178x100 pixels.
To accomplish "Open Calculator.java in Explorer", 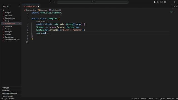I will point(10,18).
